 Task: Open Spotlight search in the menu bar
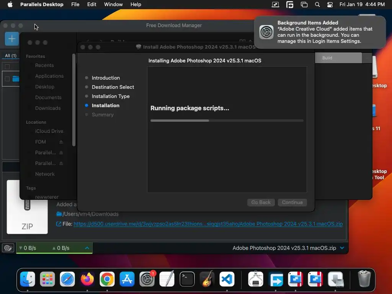pyautogui.click(x=317, y=5)
